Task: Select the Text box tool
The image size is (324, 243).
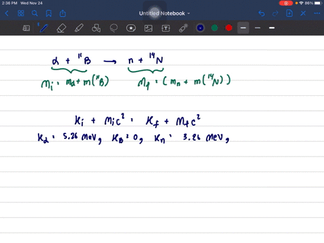Action: [166, 28]
